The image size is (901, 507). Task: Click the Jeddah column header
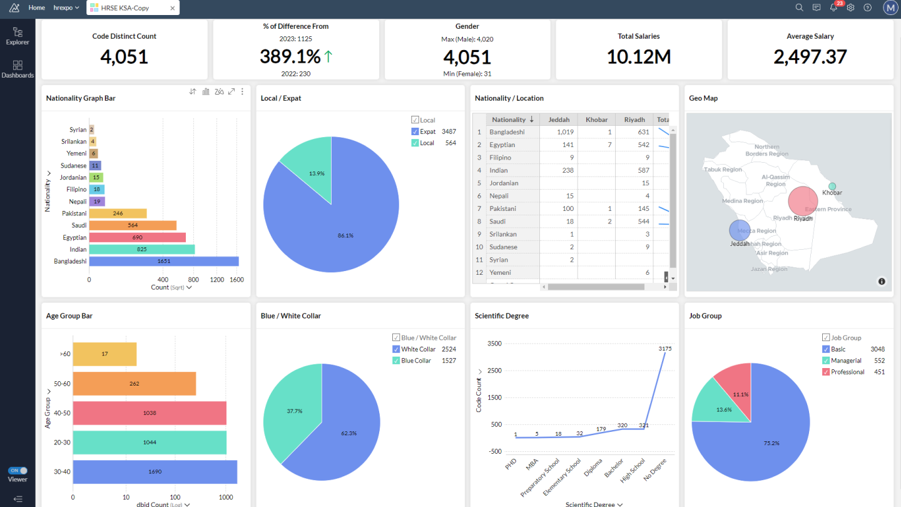559,120
